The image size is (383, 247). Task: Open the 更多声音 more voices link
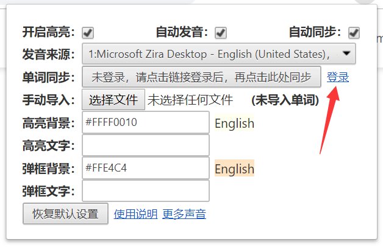pos(184,214)
